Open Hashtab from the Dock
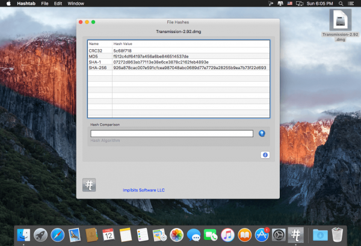The width and height of the screenshot is (361, 246). pyautogui.click(x=295, y=235)
